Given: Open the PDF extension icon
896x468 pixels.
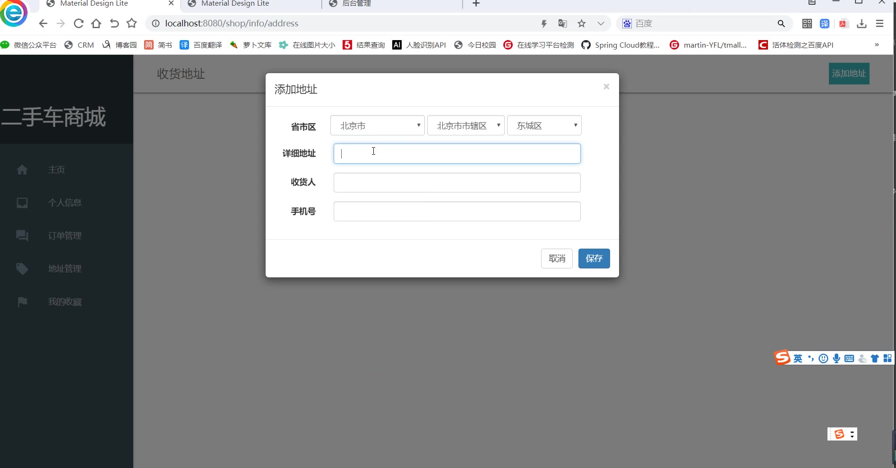Looking at the screenshot, I should tap(844, 24).
